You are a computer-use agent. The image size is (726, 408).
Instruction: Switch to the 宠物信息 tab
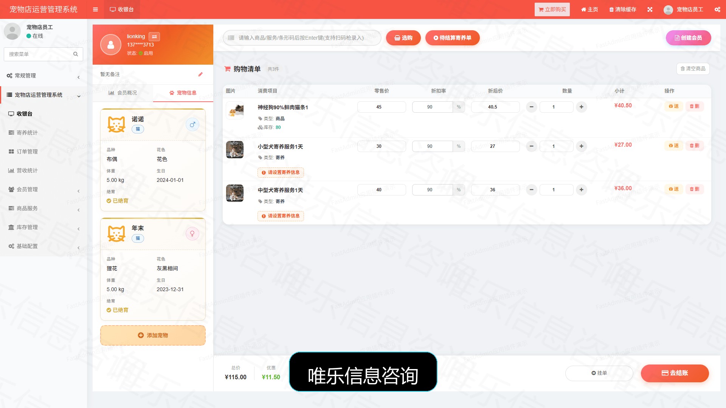click(x=183, y=93)
